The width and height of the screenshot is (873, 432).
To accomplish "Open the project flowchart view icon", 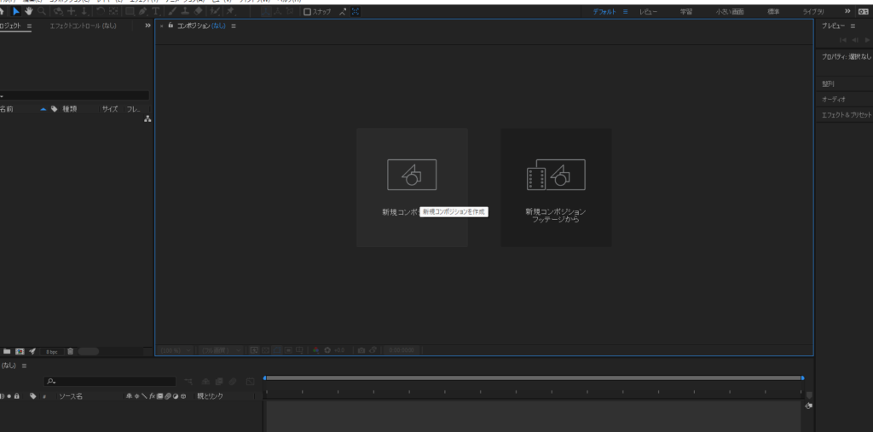I will [x=147, y=119].
